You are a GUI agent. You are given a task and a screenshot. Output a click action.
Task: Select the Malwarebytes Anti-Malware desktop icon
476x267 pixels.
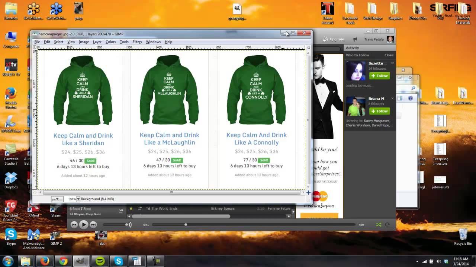tap(33, 239)
